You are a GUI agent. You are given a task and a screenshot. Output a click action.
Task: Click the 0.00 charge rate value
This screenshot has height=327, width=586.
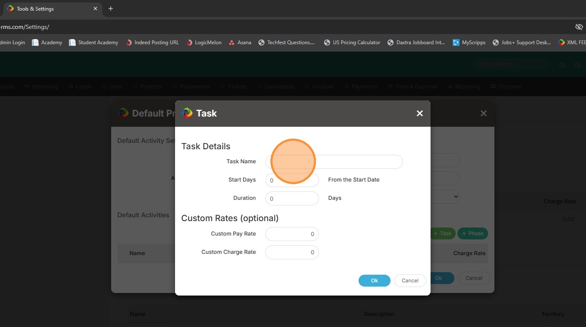pyautogui.click(x=568, y=219)
